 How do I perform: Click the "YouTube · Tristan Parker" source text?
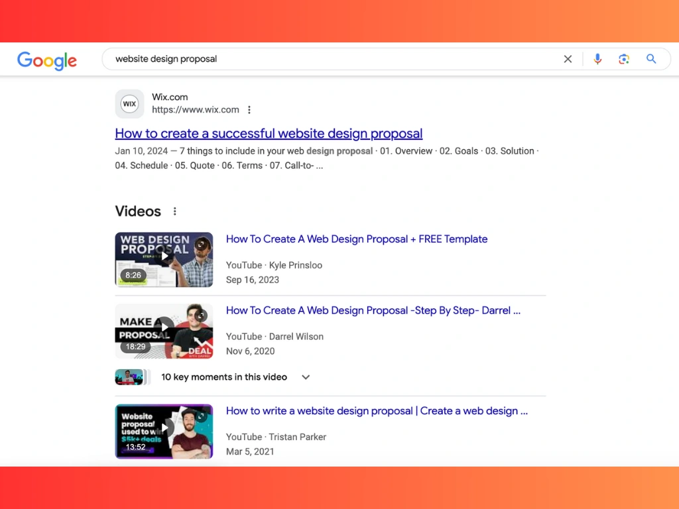coord(276,437)
